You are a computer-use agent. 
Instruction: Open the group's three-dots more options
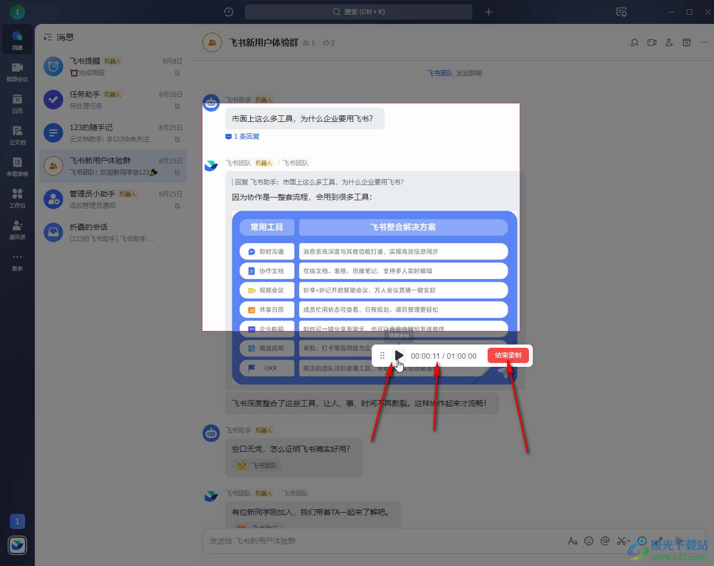[x=704, y=42]
